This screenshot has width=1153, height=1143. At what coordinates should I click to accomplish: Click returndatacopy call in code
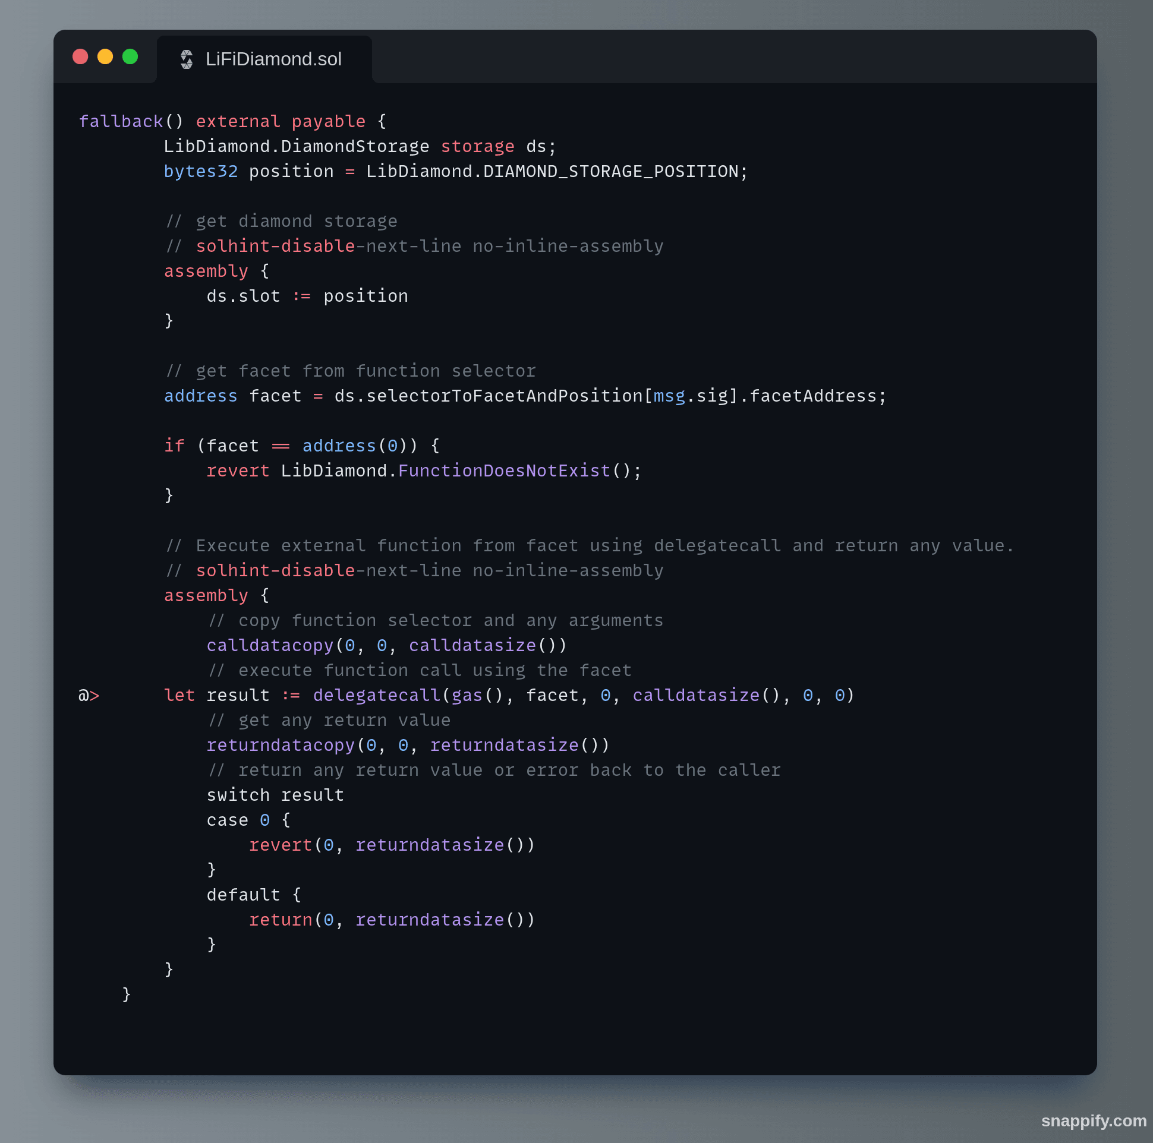click(x=281, y=745)
